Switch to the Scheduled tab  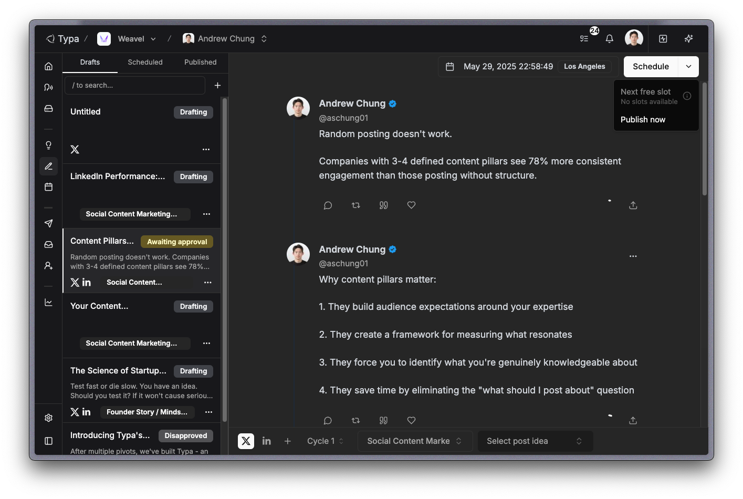tap(145, 62)
